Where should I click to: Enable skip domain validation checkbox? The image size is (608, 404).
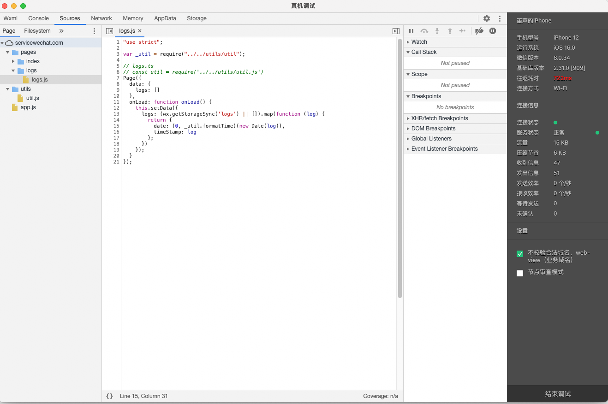520,254
